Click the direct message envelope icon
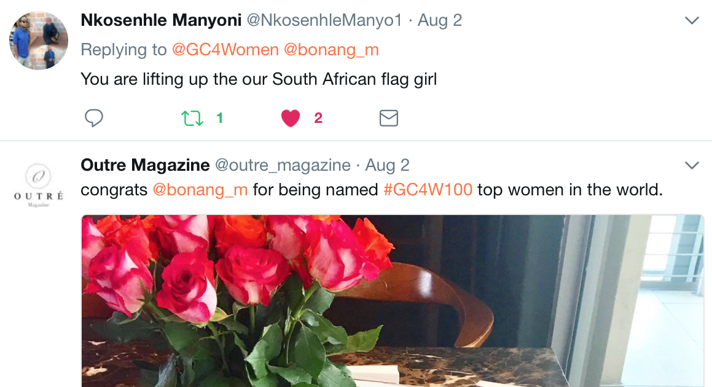The width and height of the screenshot is (712, 387). (x=388, y=118)
